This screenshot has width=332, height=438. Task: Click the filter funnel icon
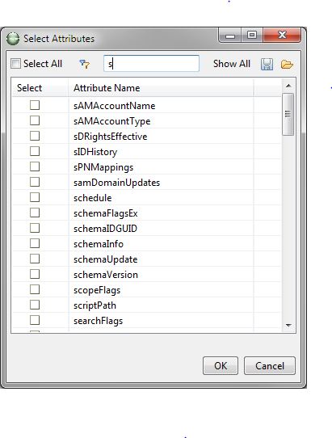click(x=84, y=65)
